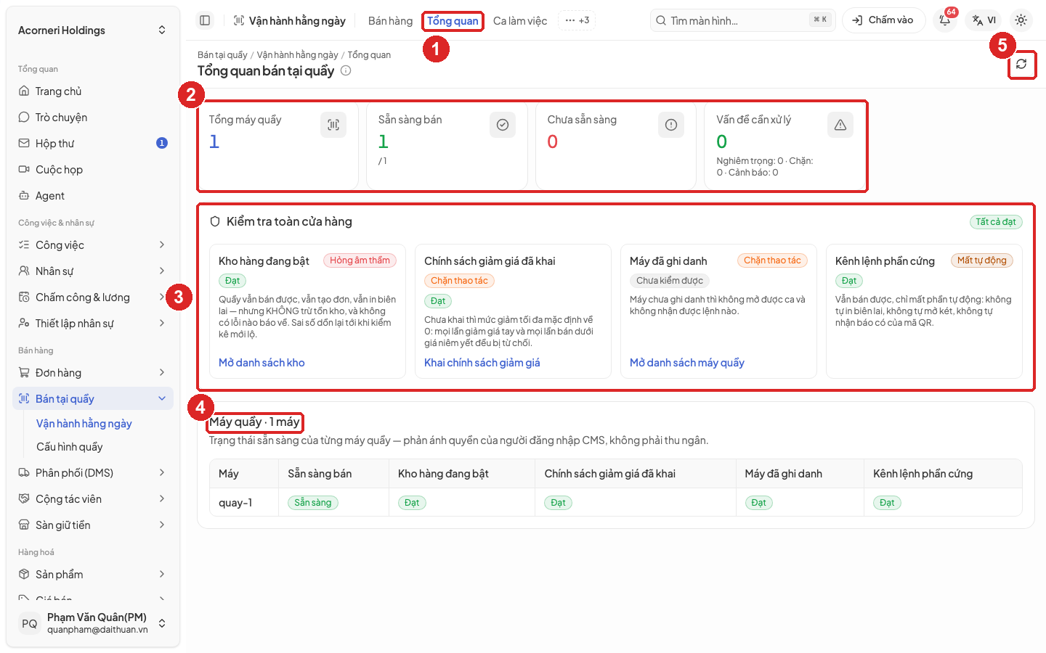Click scanner icon in Tổng máy quầy card
Viewport: 1046px width, 653px height.
coord(333,125)
